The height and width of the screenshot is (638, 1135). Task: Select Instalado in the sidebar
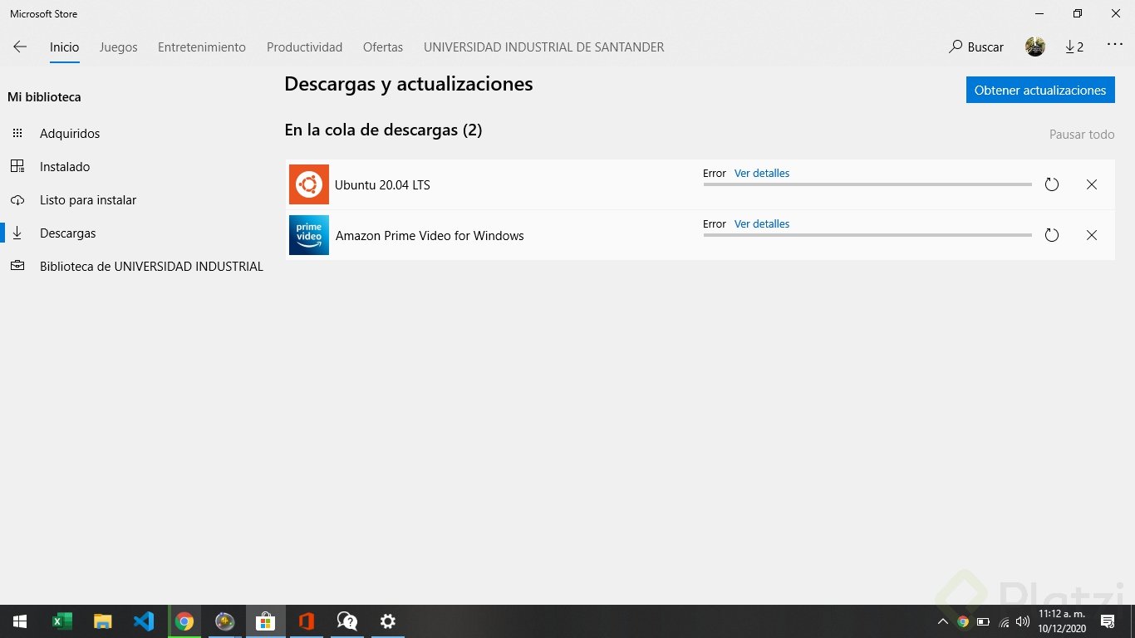click(65, 167)
